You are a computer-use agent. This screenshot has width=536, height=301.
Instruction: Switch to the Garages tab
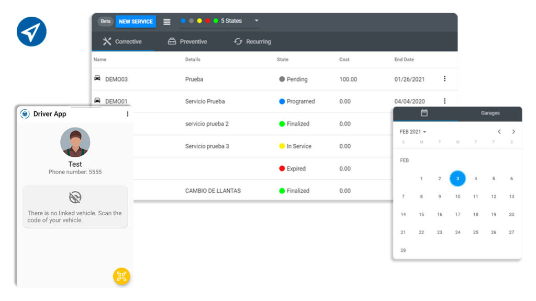(490, 113)
